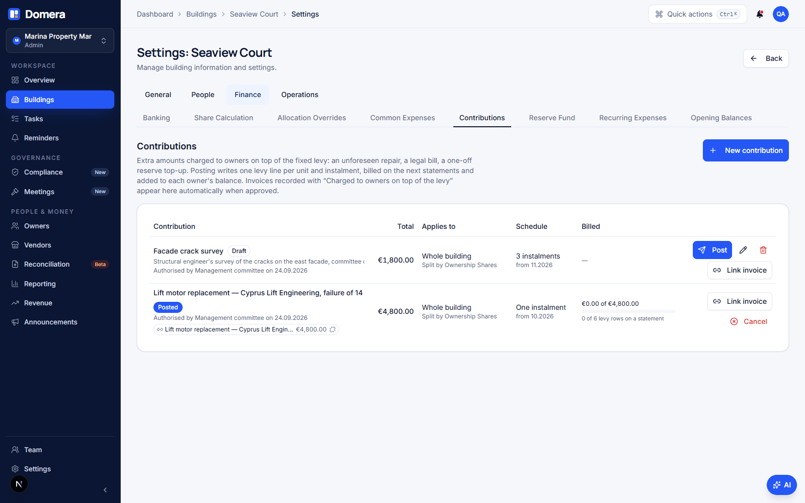Open Owners in the sidebar
This screenshot has height=503, width=805.
coord(60,226)
